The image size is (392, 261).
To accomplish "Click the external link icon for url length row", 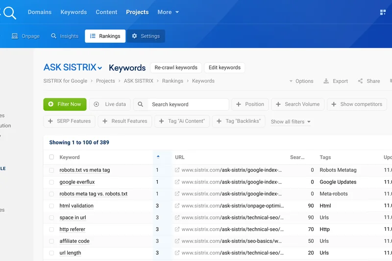I will [x=177, y=253].
